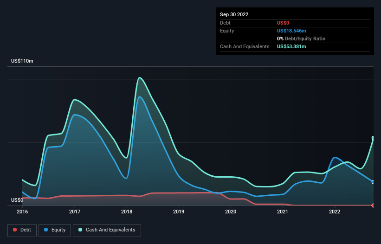
Task: Toggle the Equity legend button
Action: (x=55, y=230)
